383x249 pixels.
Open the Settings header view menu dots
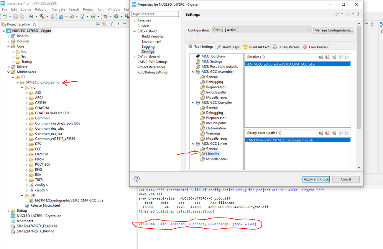pos(358,14)
